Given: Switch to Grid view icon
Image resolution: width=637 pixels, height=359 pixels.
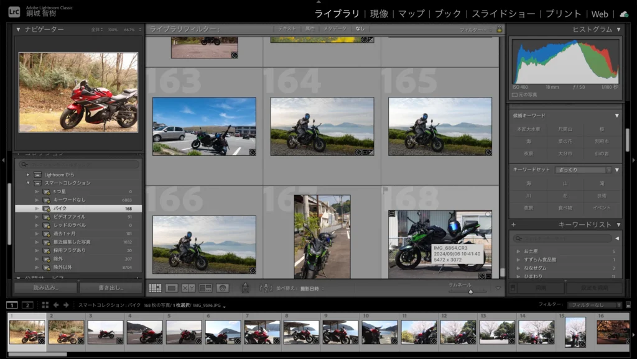Looking at the screenshot, I should pos(156,288).
